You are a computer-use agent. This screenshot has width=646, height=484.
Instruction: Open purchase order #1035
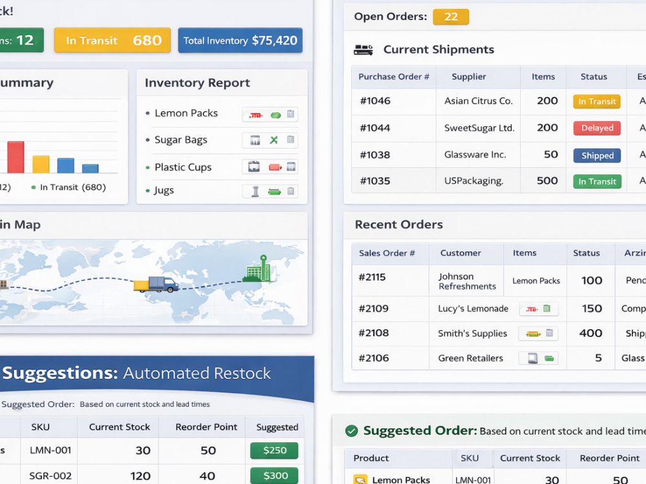click(375, 181)
